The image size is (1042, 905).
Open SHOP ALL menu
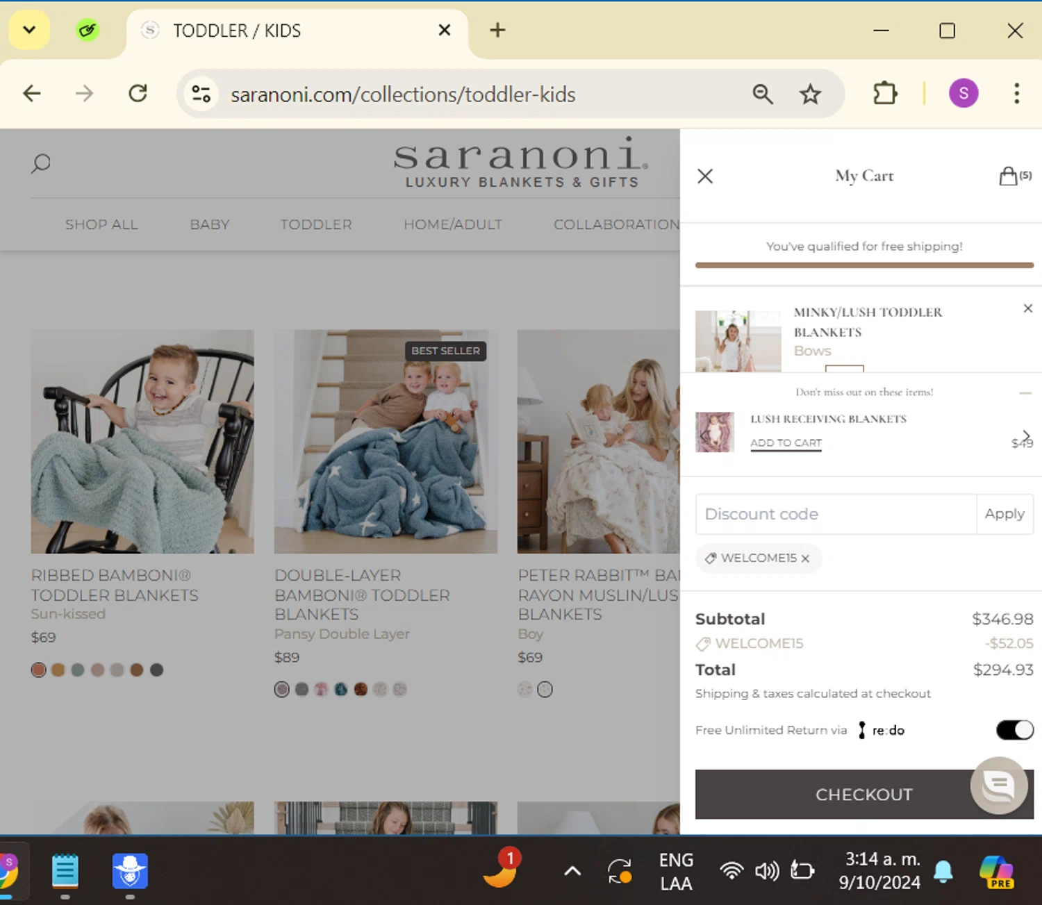101,224
